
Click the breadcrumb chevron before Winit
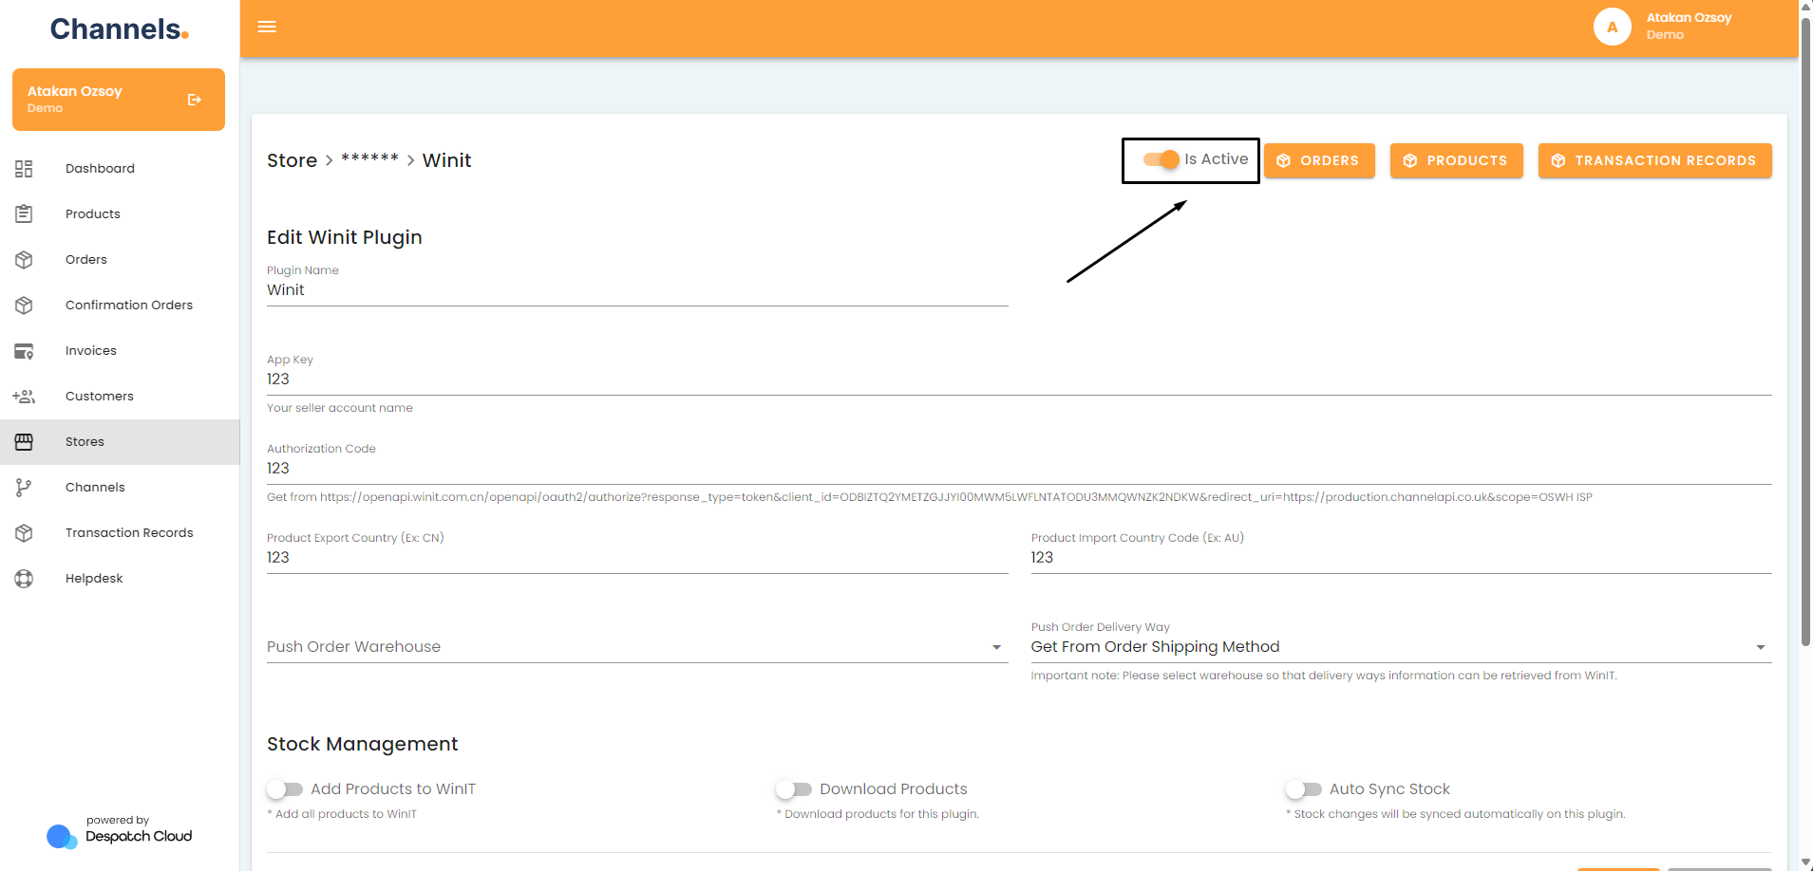pyautogui.click(x=410, y=160)
